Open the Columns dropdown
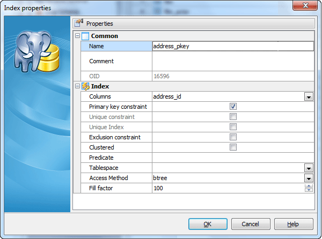The width and height of the screenshot is (322, 239). (x=309, y=97)
